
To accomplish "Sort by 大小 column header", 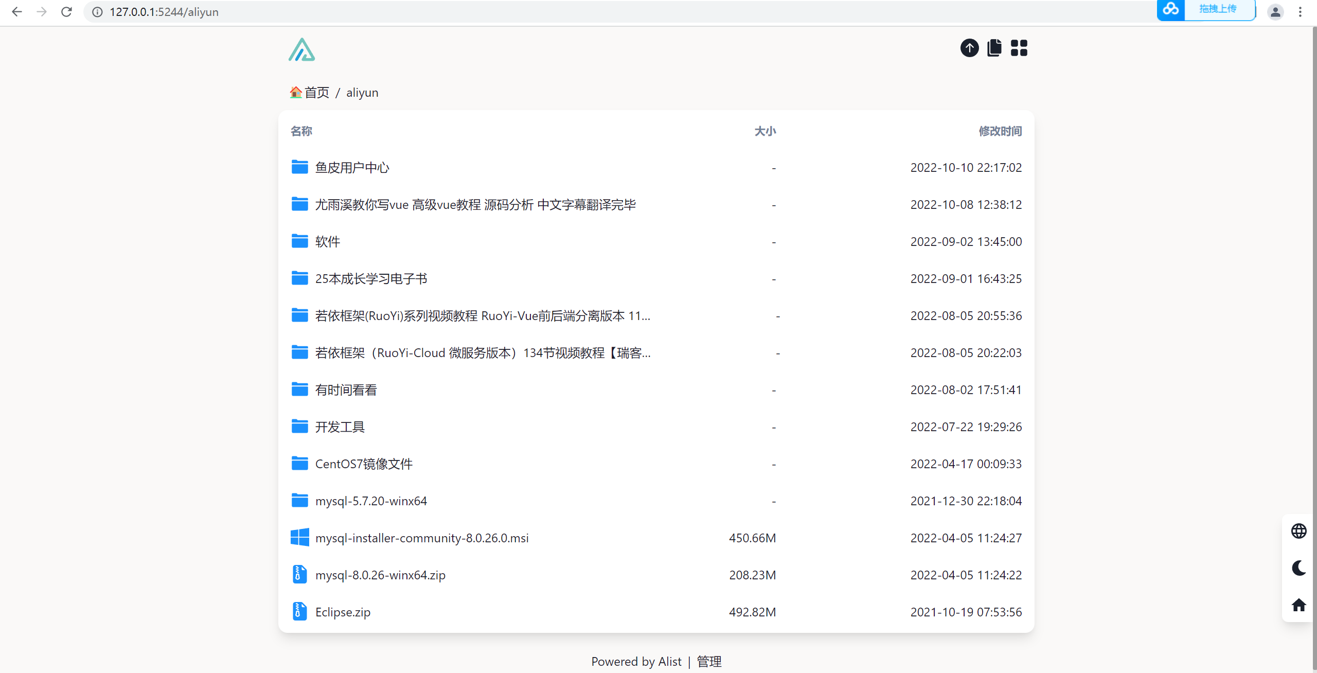I will pyautogui.click(x=764, y=131).
